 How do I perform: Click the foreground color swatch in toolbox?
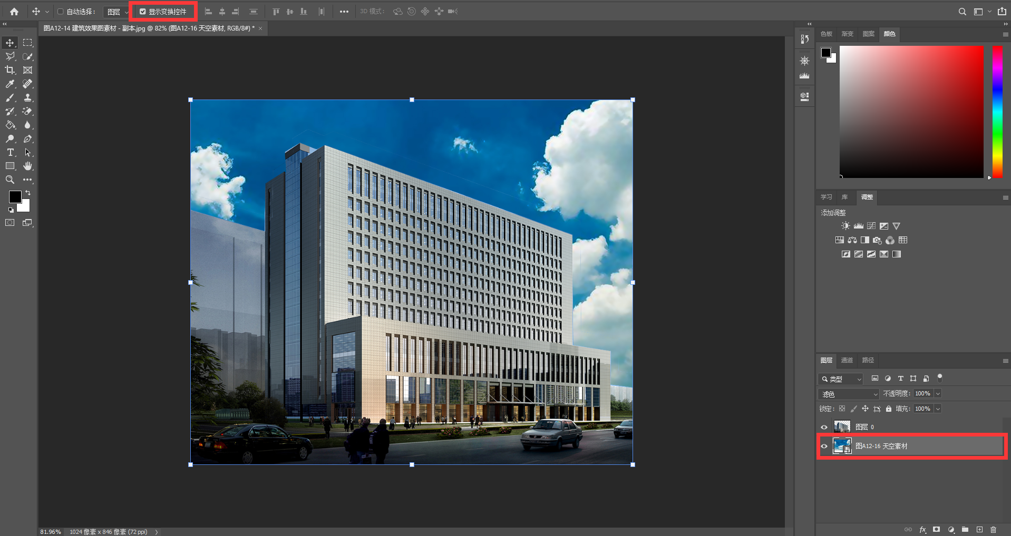(15, 197)
